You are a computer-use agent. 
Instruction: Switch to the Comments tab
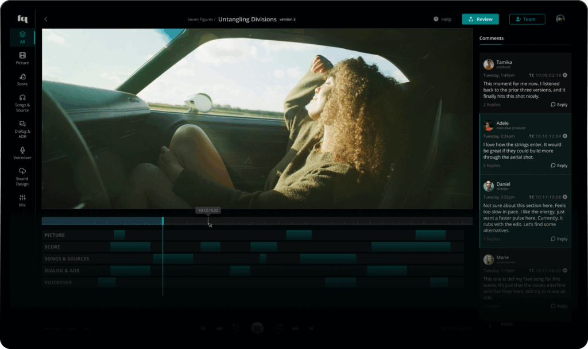pos(491,39)
